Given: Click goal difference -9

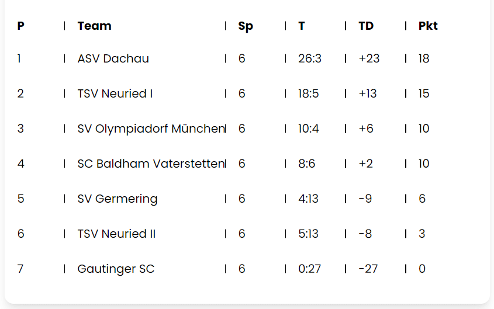Looking at the screenshot, I should (x=365, y=199).
